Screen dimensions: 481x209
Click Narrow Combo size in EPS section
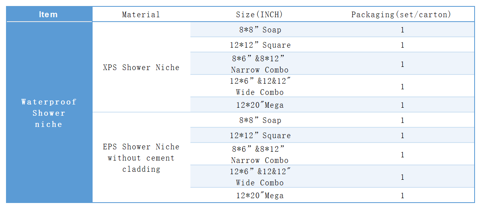260,155
